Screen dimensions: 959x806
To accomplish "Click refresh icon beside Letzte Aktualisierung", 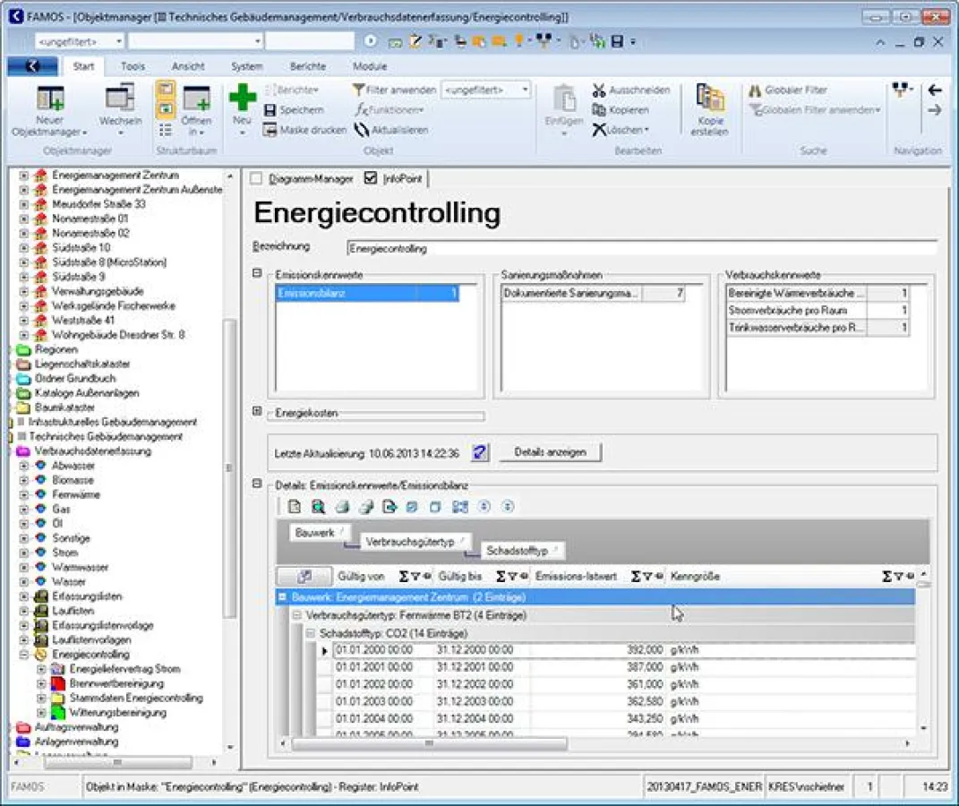I will click(481, 452).
